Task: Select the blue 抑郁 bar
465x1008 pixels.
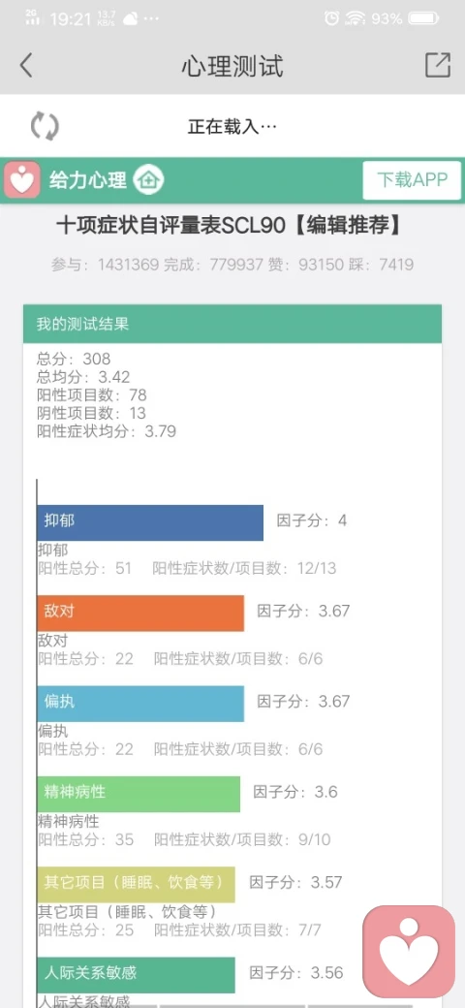Action: [x=150, y=522]
